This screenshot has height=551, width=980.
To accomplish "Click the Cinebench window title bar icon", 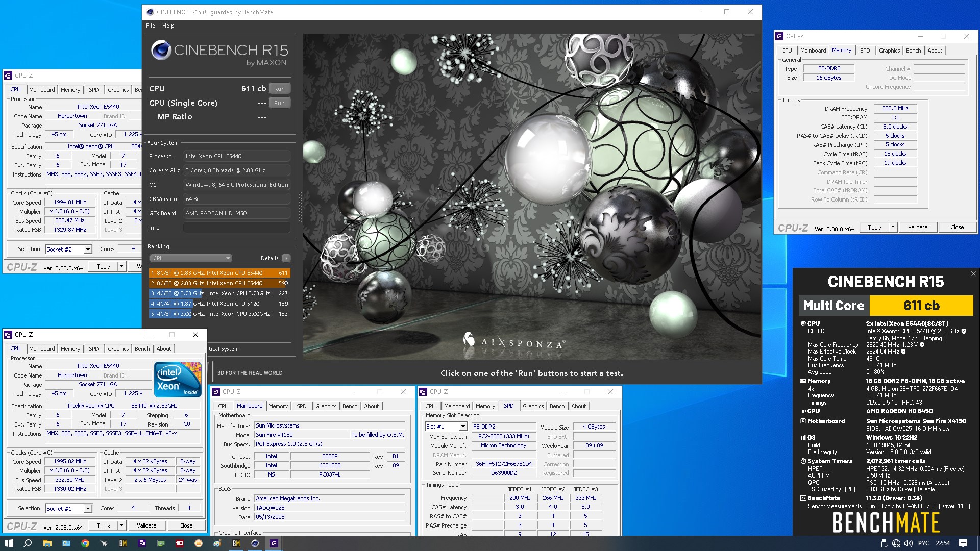I will [150, 12].
